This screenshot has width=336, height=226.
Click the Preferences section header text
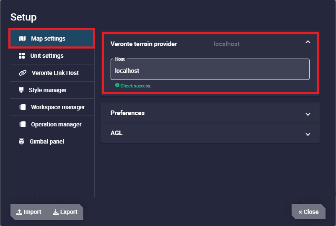(127, 113)
